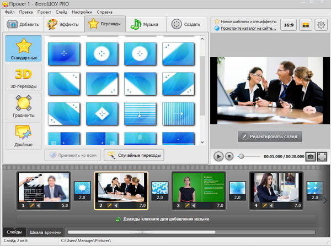Click slide 2 duration 7.0
The height and width of the screenshot is (246, 331).
pyautogui.click(x=142, y=205)
